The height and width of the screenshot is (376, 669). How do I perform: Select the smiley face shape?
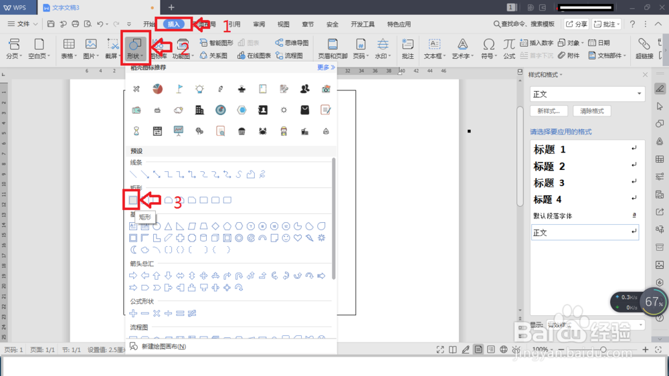click(x=286, y=238)
